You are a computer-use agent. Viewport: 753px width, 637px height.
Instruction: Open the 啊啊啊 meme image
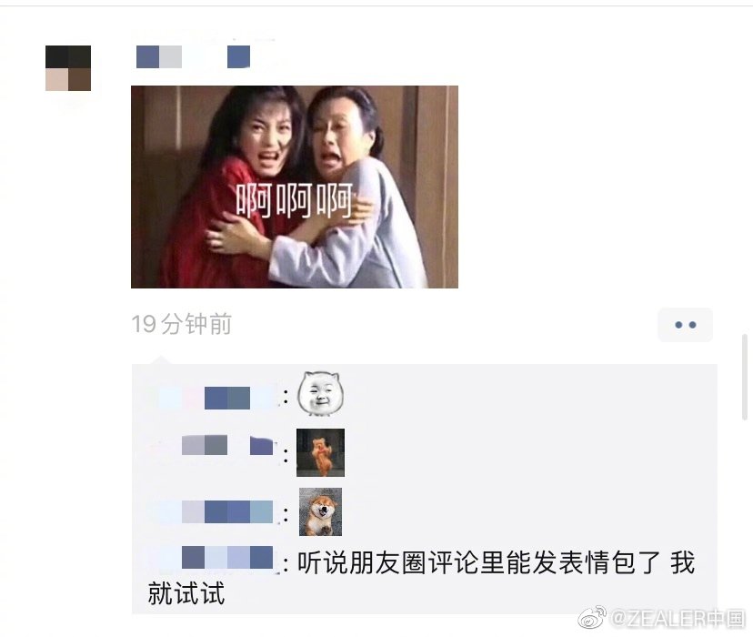(x=295, y=187)
